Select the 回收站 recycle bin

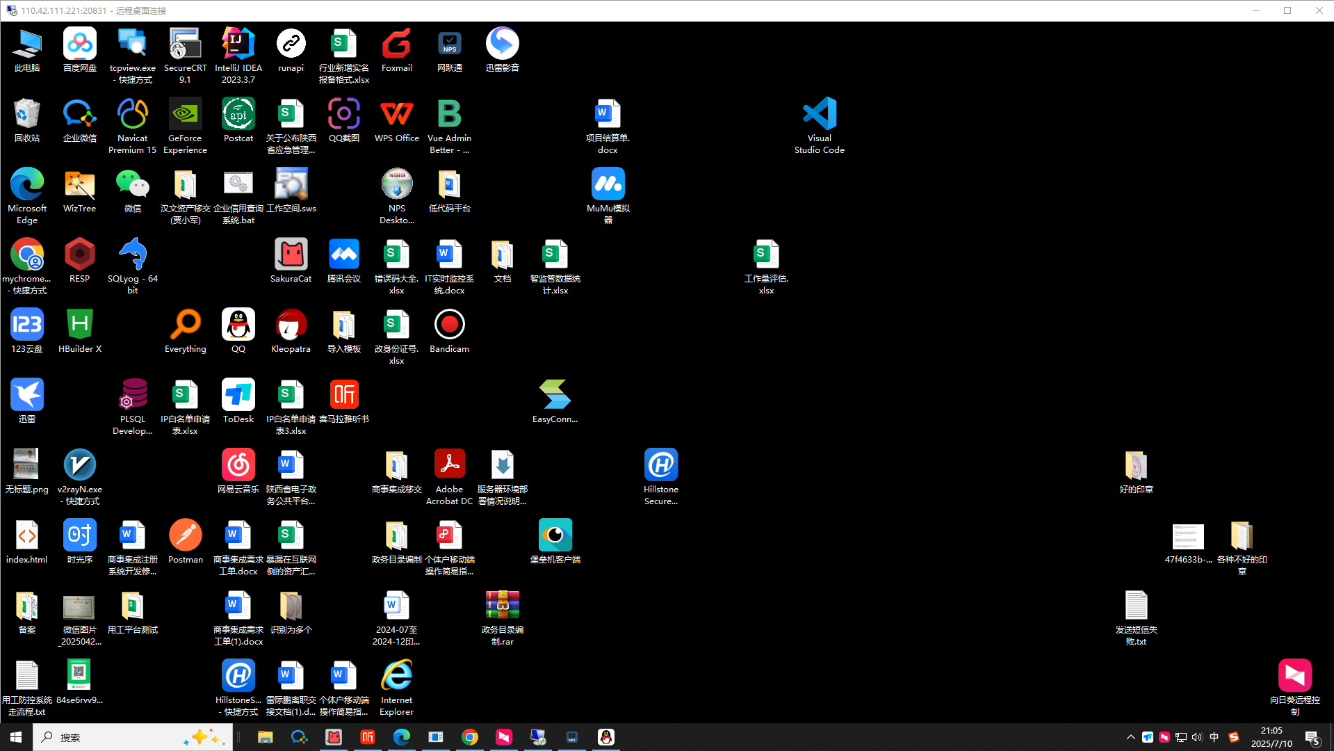tap(27, 120)
